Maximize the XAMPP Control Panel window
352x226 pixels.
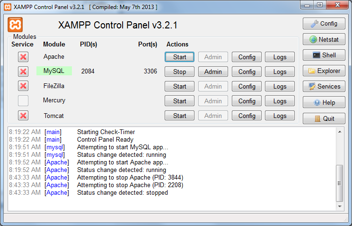[x=320, y=5]
